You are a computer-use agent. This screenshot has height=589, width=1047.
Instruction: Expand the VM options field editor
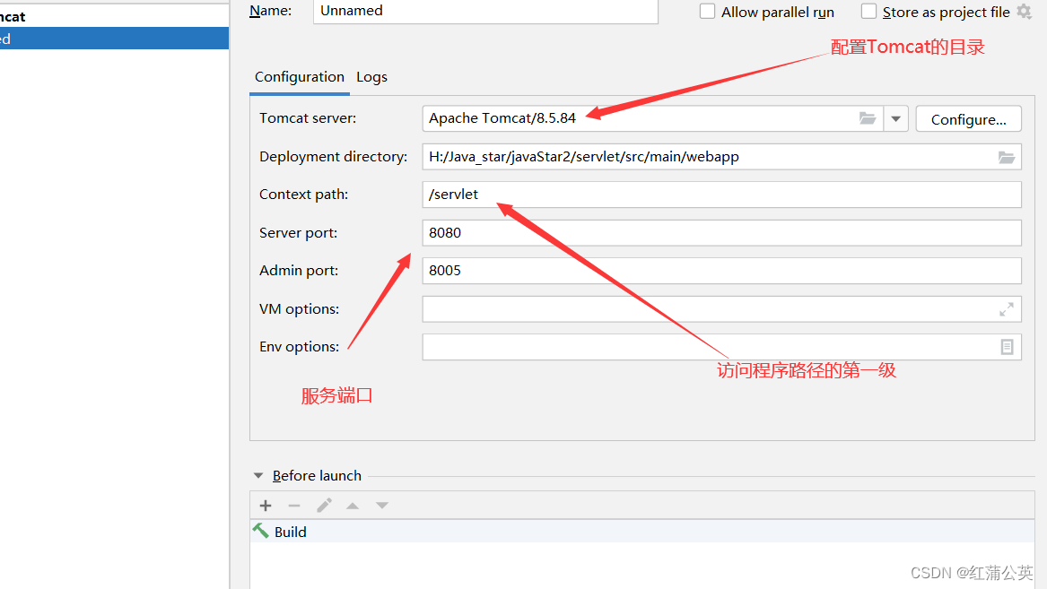coord(1007,308)
